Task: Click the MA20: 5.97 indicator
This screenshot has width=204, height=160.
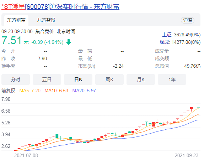Action: [x=84, y=91]
